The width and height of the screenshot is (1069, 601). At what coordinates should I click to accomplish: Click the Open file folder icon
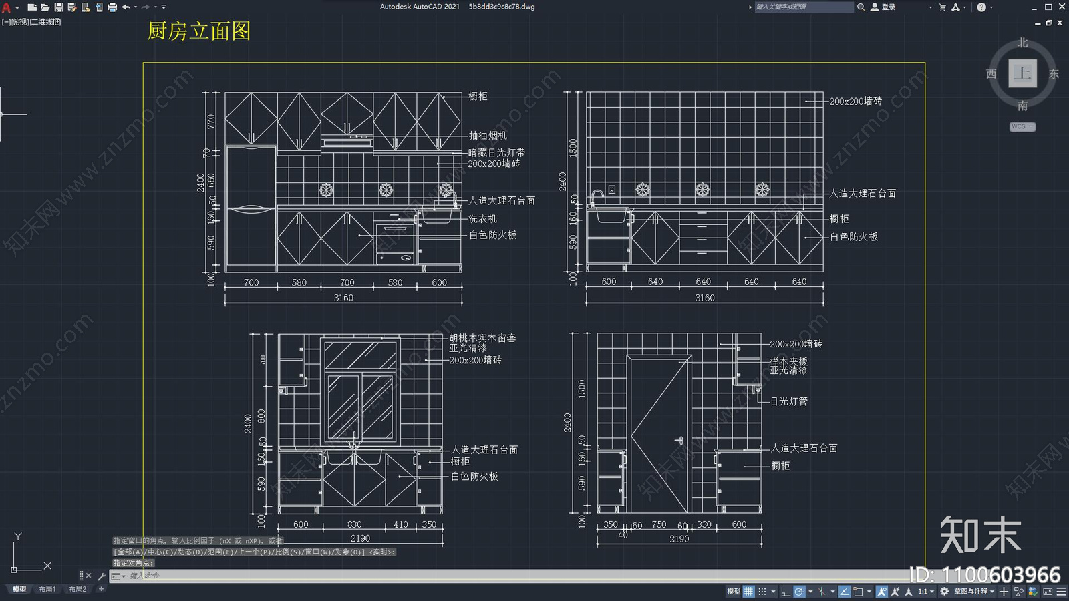click(x=45, y=7)
